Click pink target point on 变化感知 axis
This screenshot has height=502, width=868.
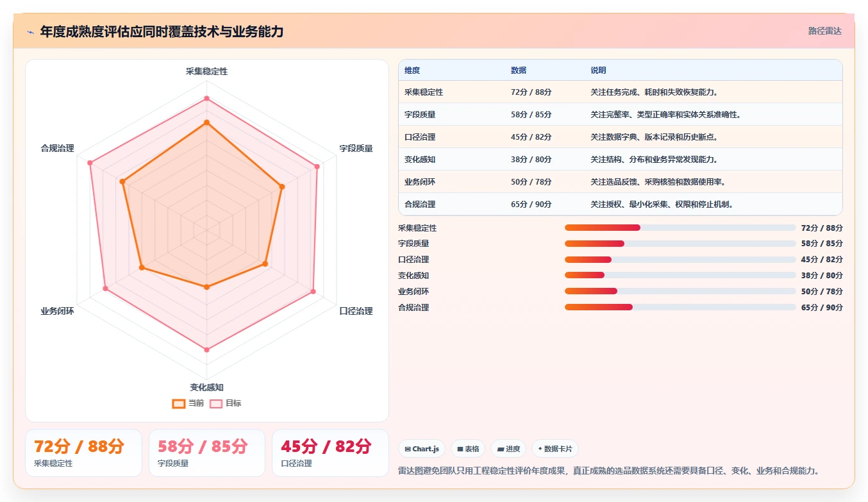(x=206, y=349)
